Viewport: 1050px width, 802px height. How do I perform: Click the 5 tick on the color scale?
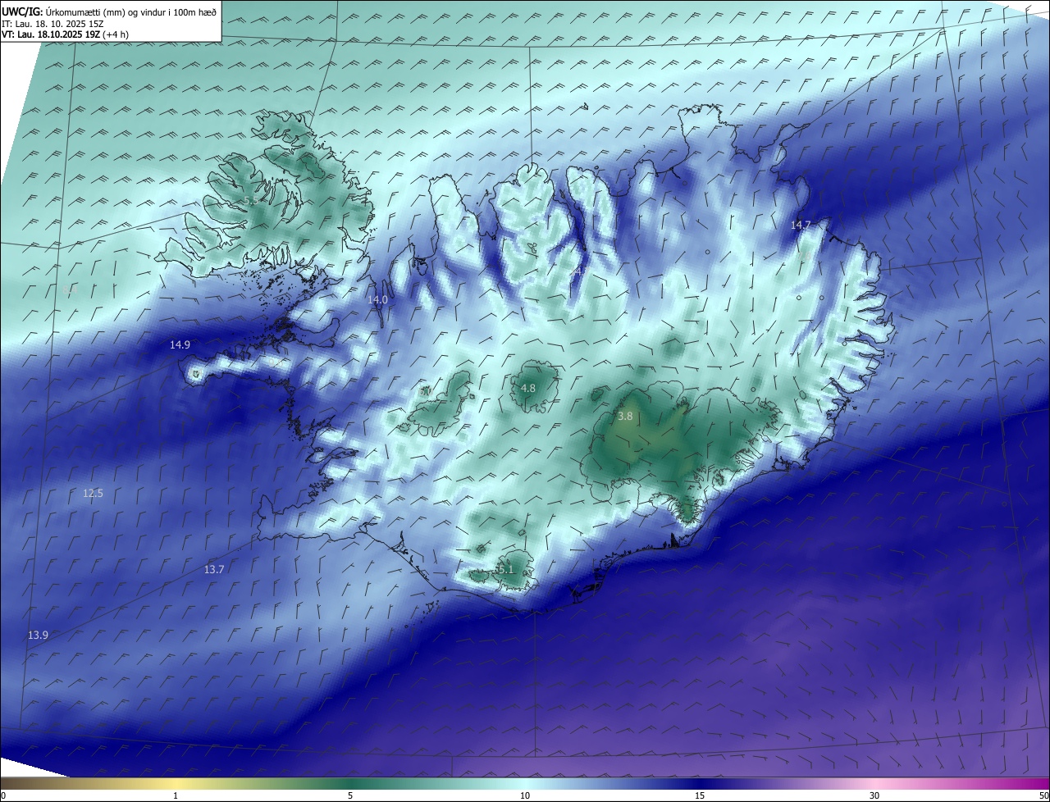pyautogui.click(x=350, y=795)
